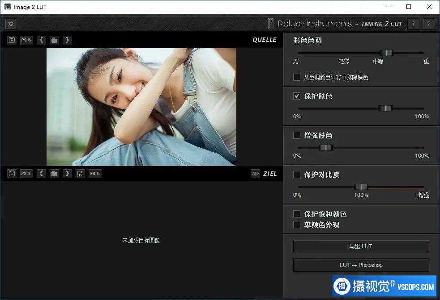
Task: Send target image to Photoshop (PS up)
Action: coord(94,174)
